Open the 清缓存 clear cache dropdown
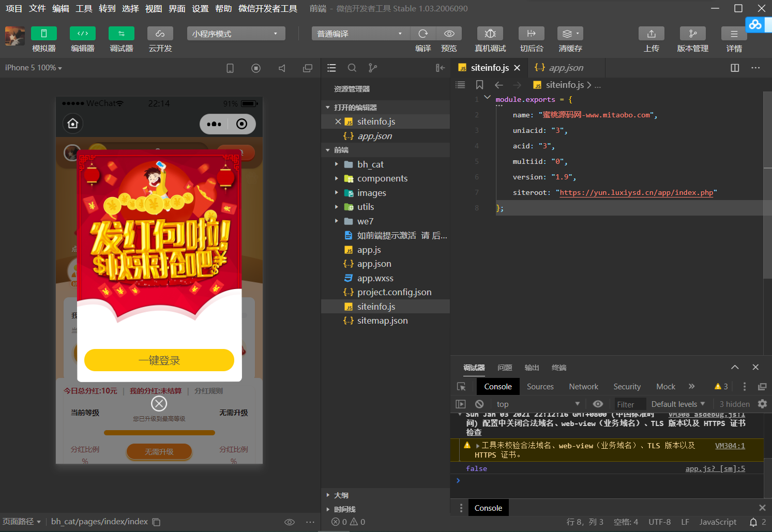 point(570,34)
